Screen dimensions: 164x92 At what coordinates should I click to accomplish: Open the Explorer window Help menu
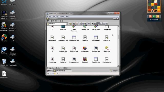click(62, 21)
